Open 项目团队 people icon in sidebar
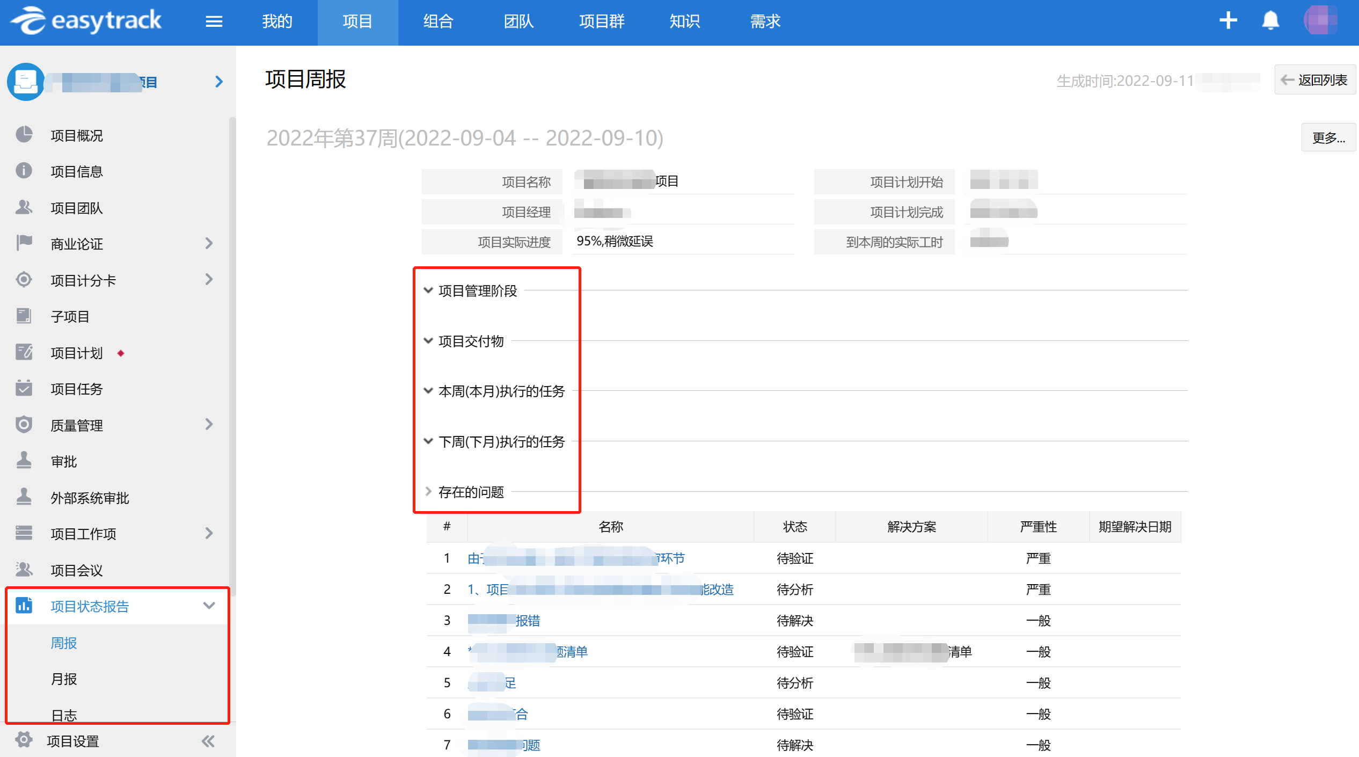The image size is (1359, 757). (24, 207)
